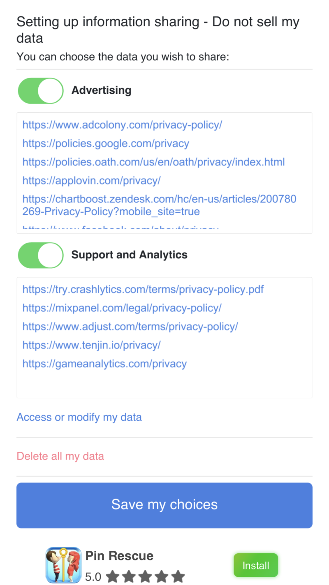The height and width of the screenshot is (585, 329).
Task: Disable the Support and Analytics switch
Action: 41,255
